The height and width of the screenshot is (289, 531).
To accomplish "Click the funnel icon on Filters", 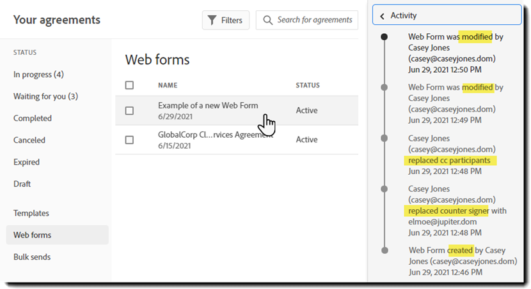I will coord(212,20).
